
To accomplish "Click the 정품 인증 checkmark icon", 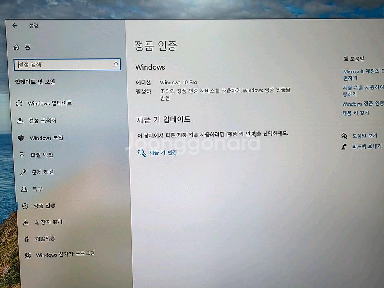I will [x=25, y=205].
